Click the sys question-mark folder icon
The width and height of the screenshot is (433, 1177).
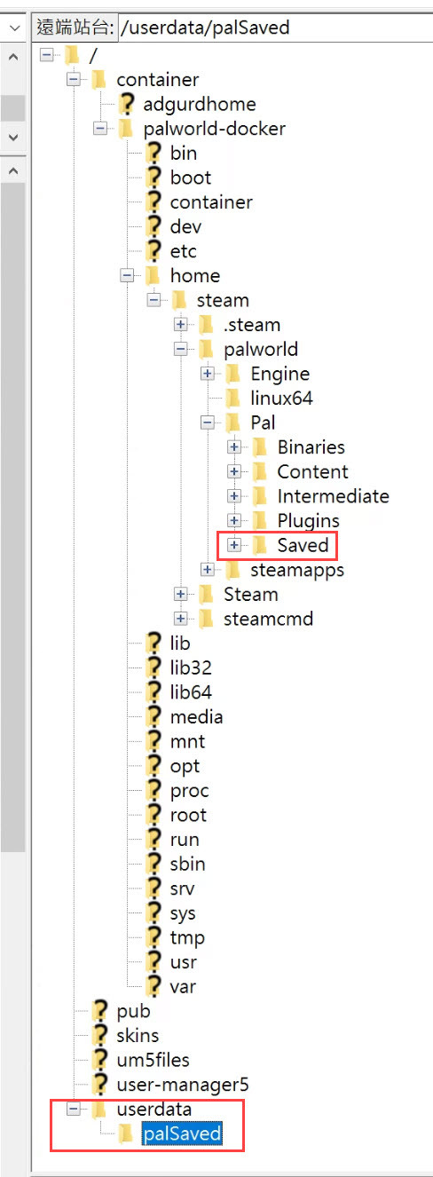pos(154,912)
